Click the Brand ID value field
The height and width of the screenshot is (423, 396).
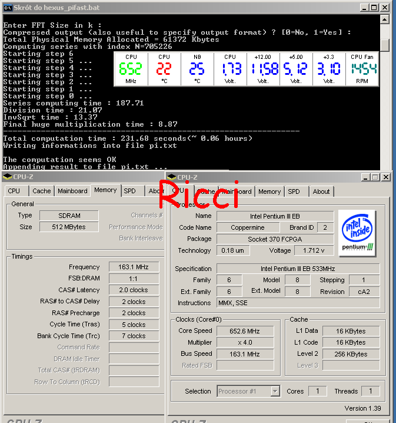click(325, 227)
